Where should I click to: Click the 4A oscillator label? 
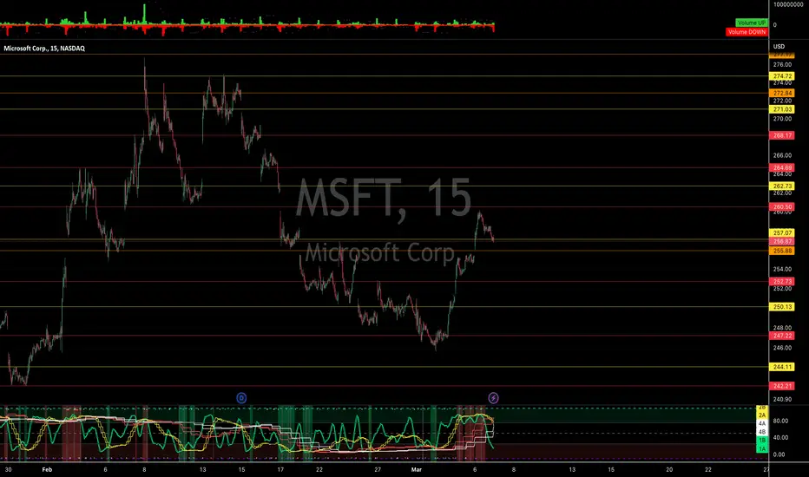point(762,423)
